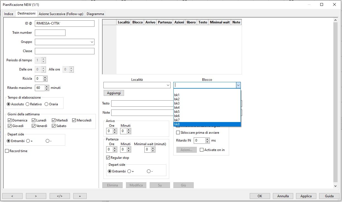Click the Aggiungi button
342x202 pixels.
click(114, 93)
